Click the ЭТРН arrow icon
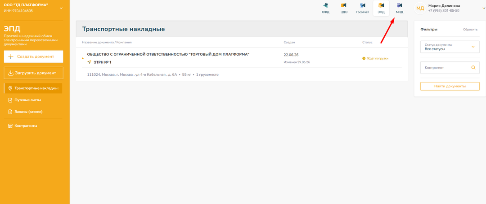 (x=90, y=62)
